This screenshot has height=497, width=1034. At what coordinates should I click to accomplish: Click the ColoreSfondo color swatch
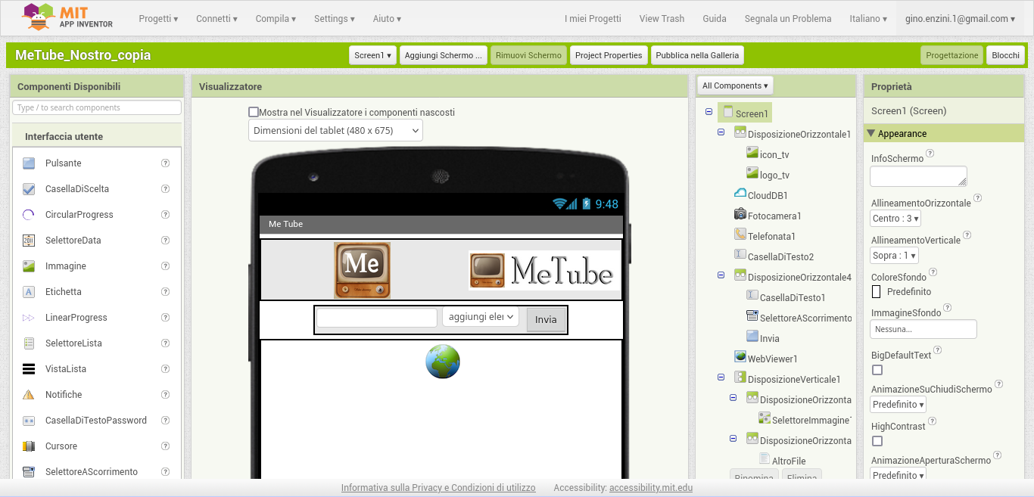point(877,292)
